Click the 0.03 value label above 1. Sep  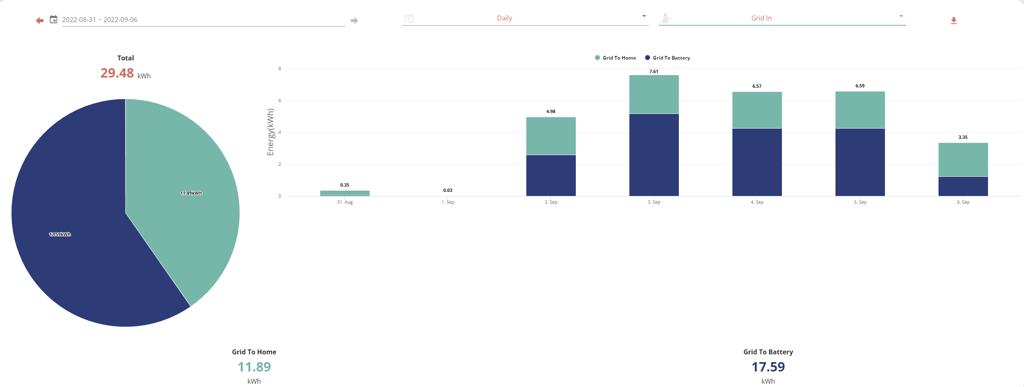(x=448, y=190)
